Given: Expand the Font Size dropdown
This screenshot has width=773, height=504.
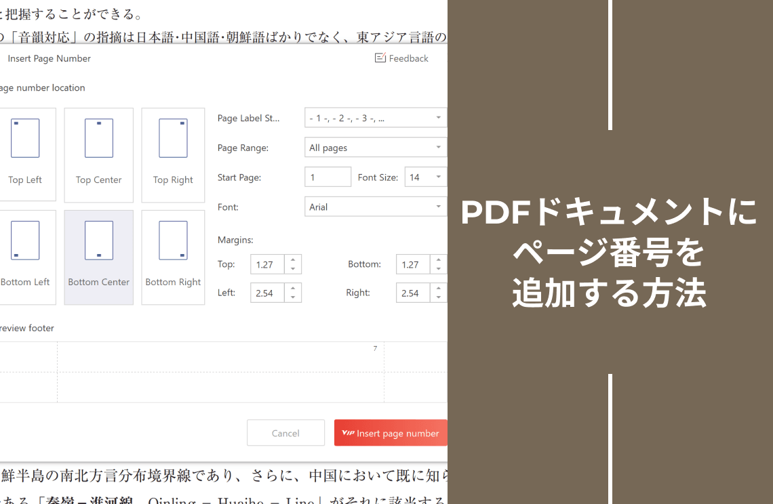Looking at the screenshot, I should (425, 177).
